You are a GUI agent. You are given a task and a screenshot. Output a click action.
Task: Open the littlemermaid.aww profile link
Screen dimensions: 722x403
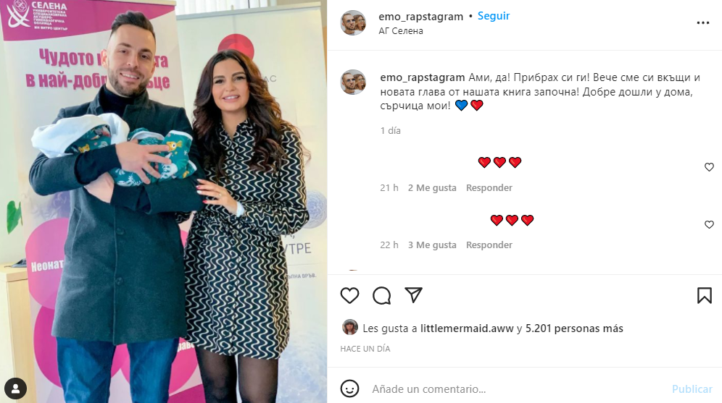click(x=467, y=328)
